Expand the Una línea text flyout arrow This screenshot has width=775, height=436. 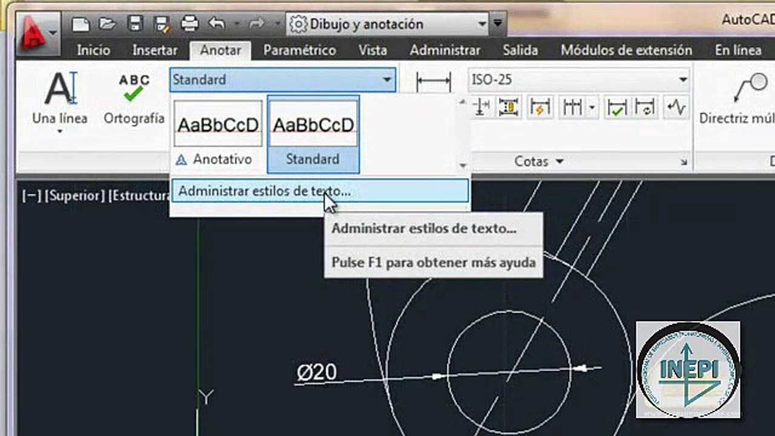coord(60,131)
